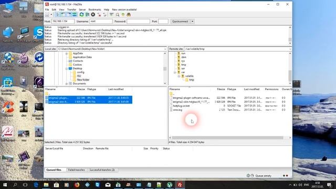336x189 pixels.
Task: Sort remote list by Permissions column
Action: pos(271,89)
